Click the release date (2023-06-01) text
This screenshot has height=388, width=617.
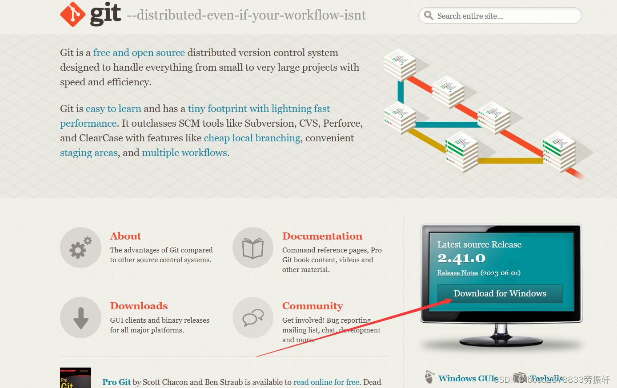click(501, 273)
